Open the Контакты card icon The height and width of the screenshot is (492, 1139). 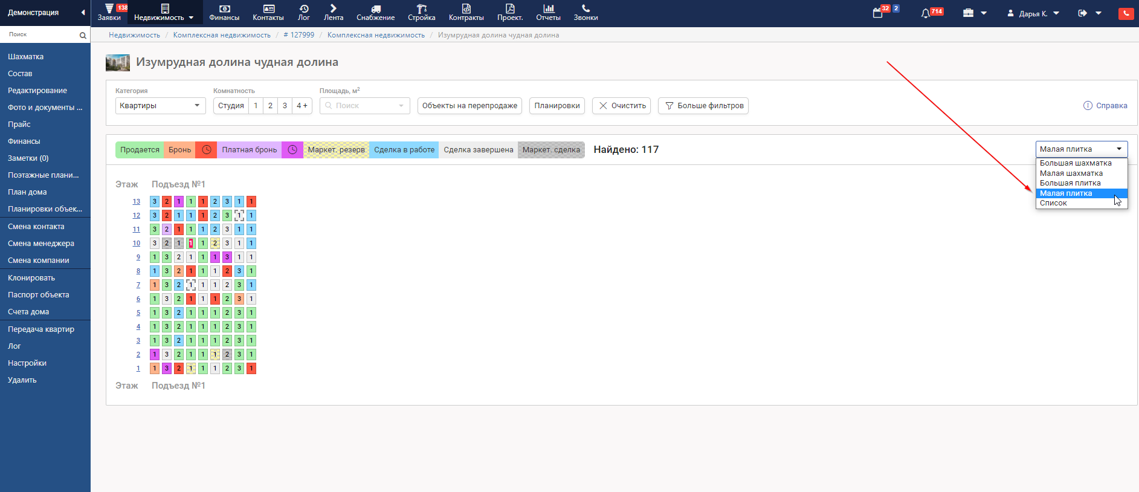click(269, 8)
